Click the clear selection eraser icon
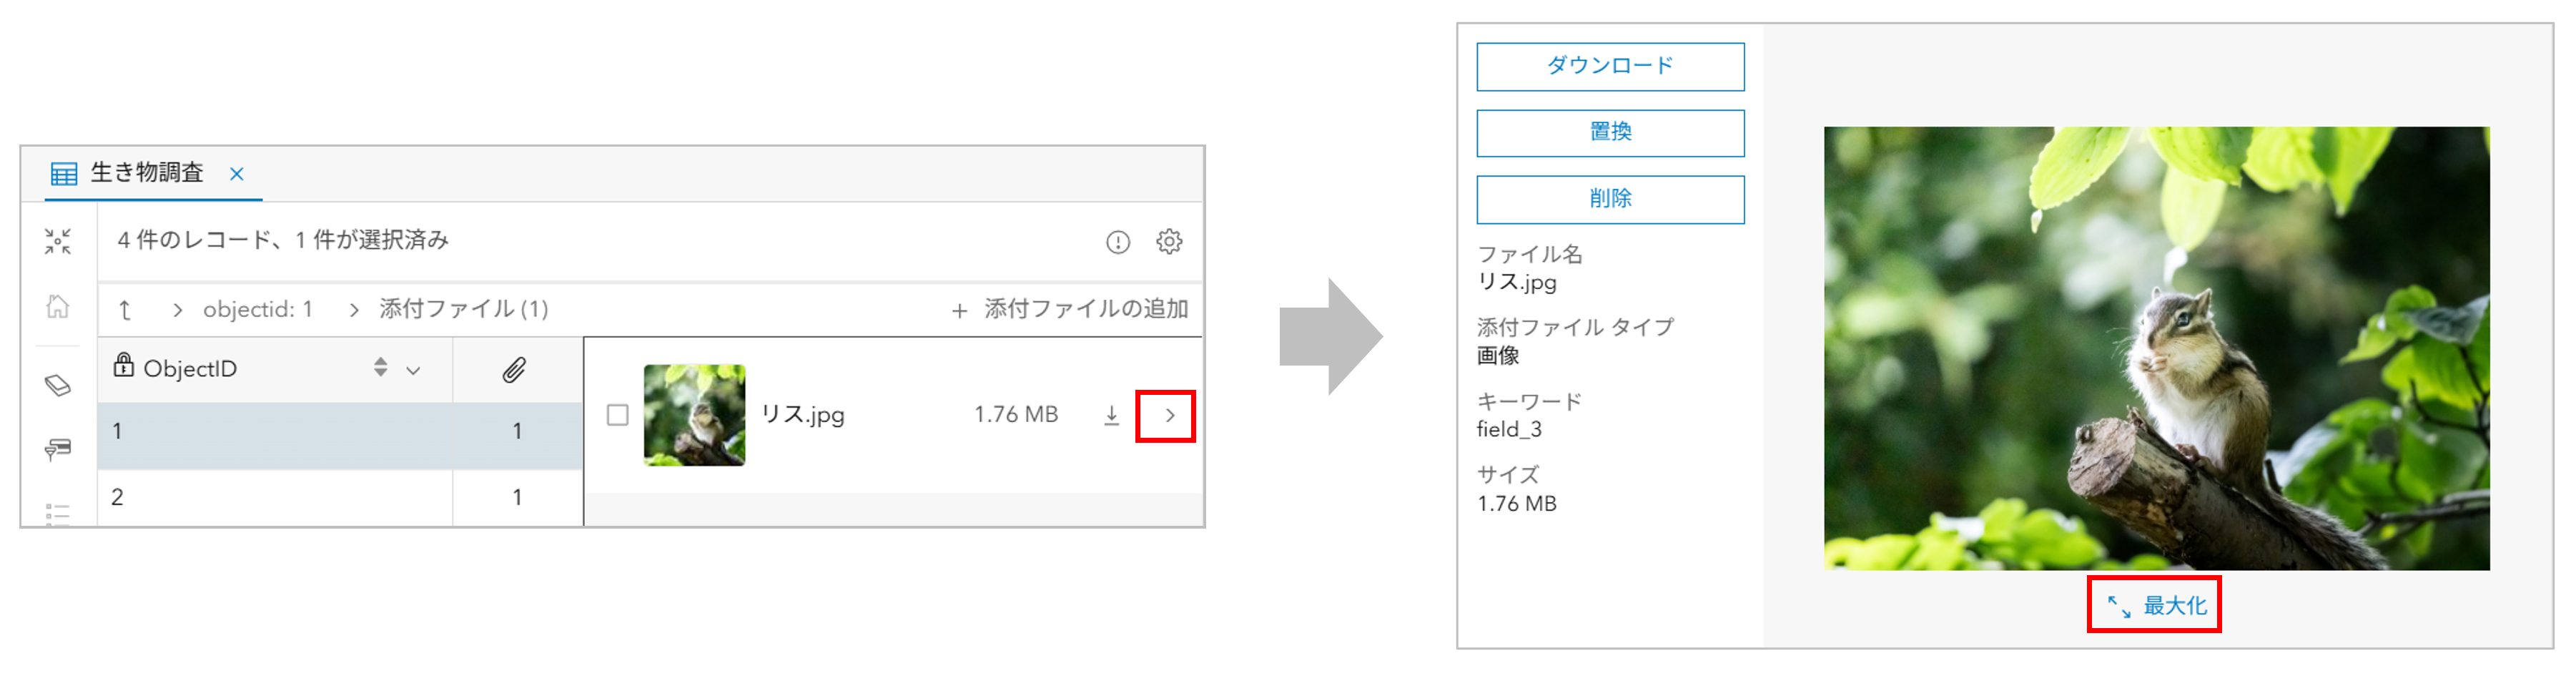2576x681 pixels. (58, 385)
